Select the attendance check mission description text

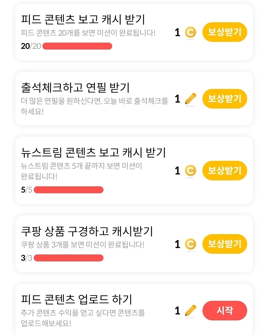coord(94,106)
